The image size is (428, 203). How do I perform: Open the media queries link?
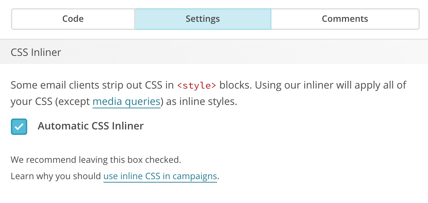tap(126, 102)
